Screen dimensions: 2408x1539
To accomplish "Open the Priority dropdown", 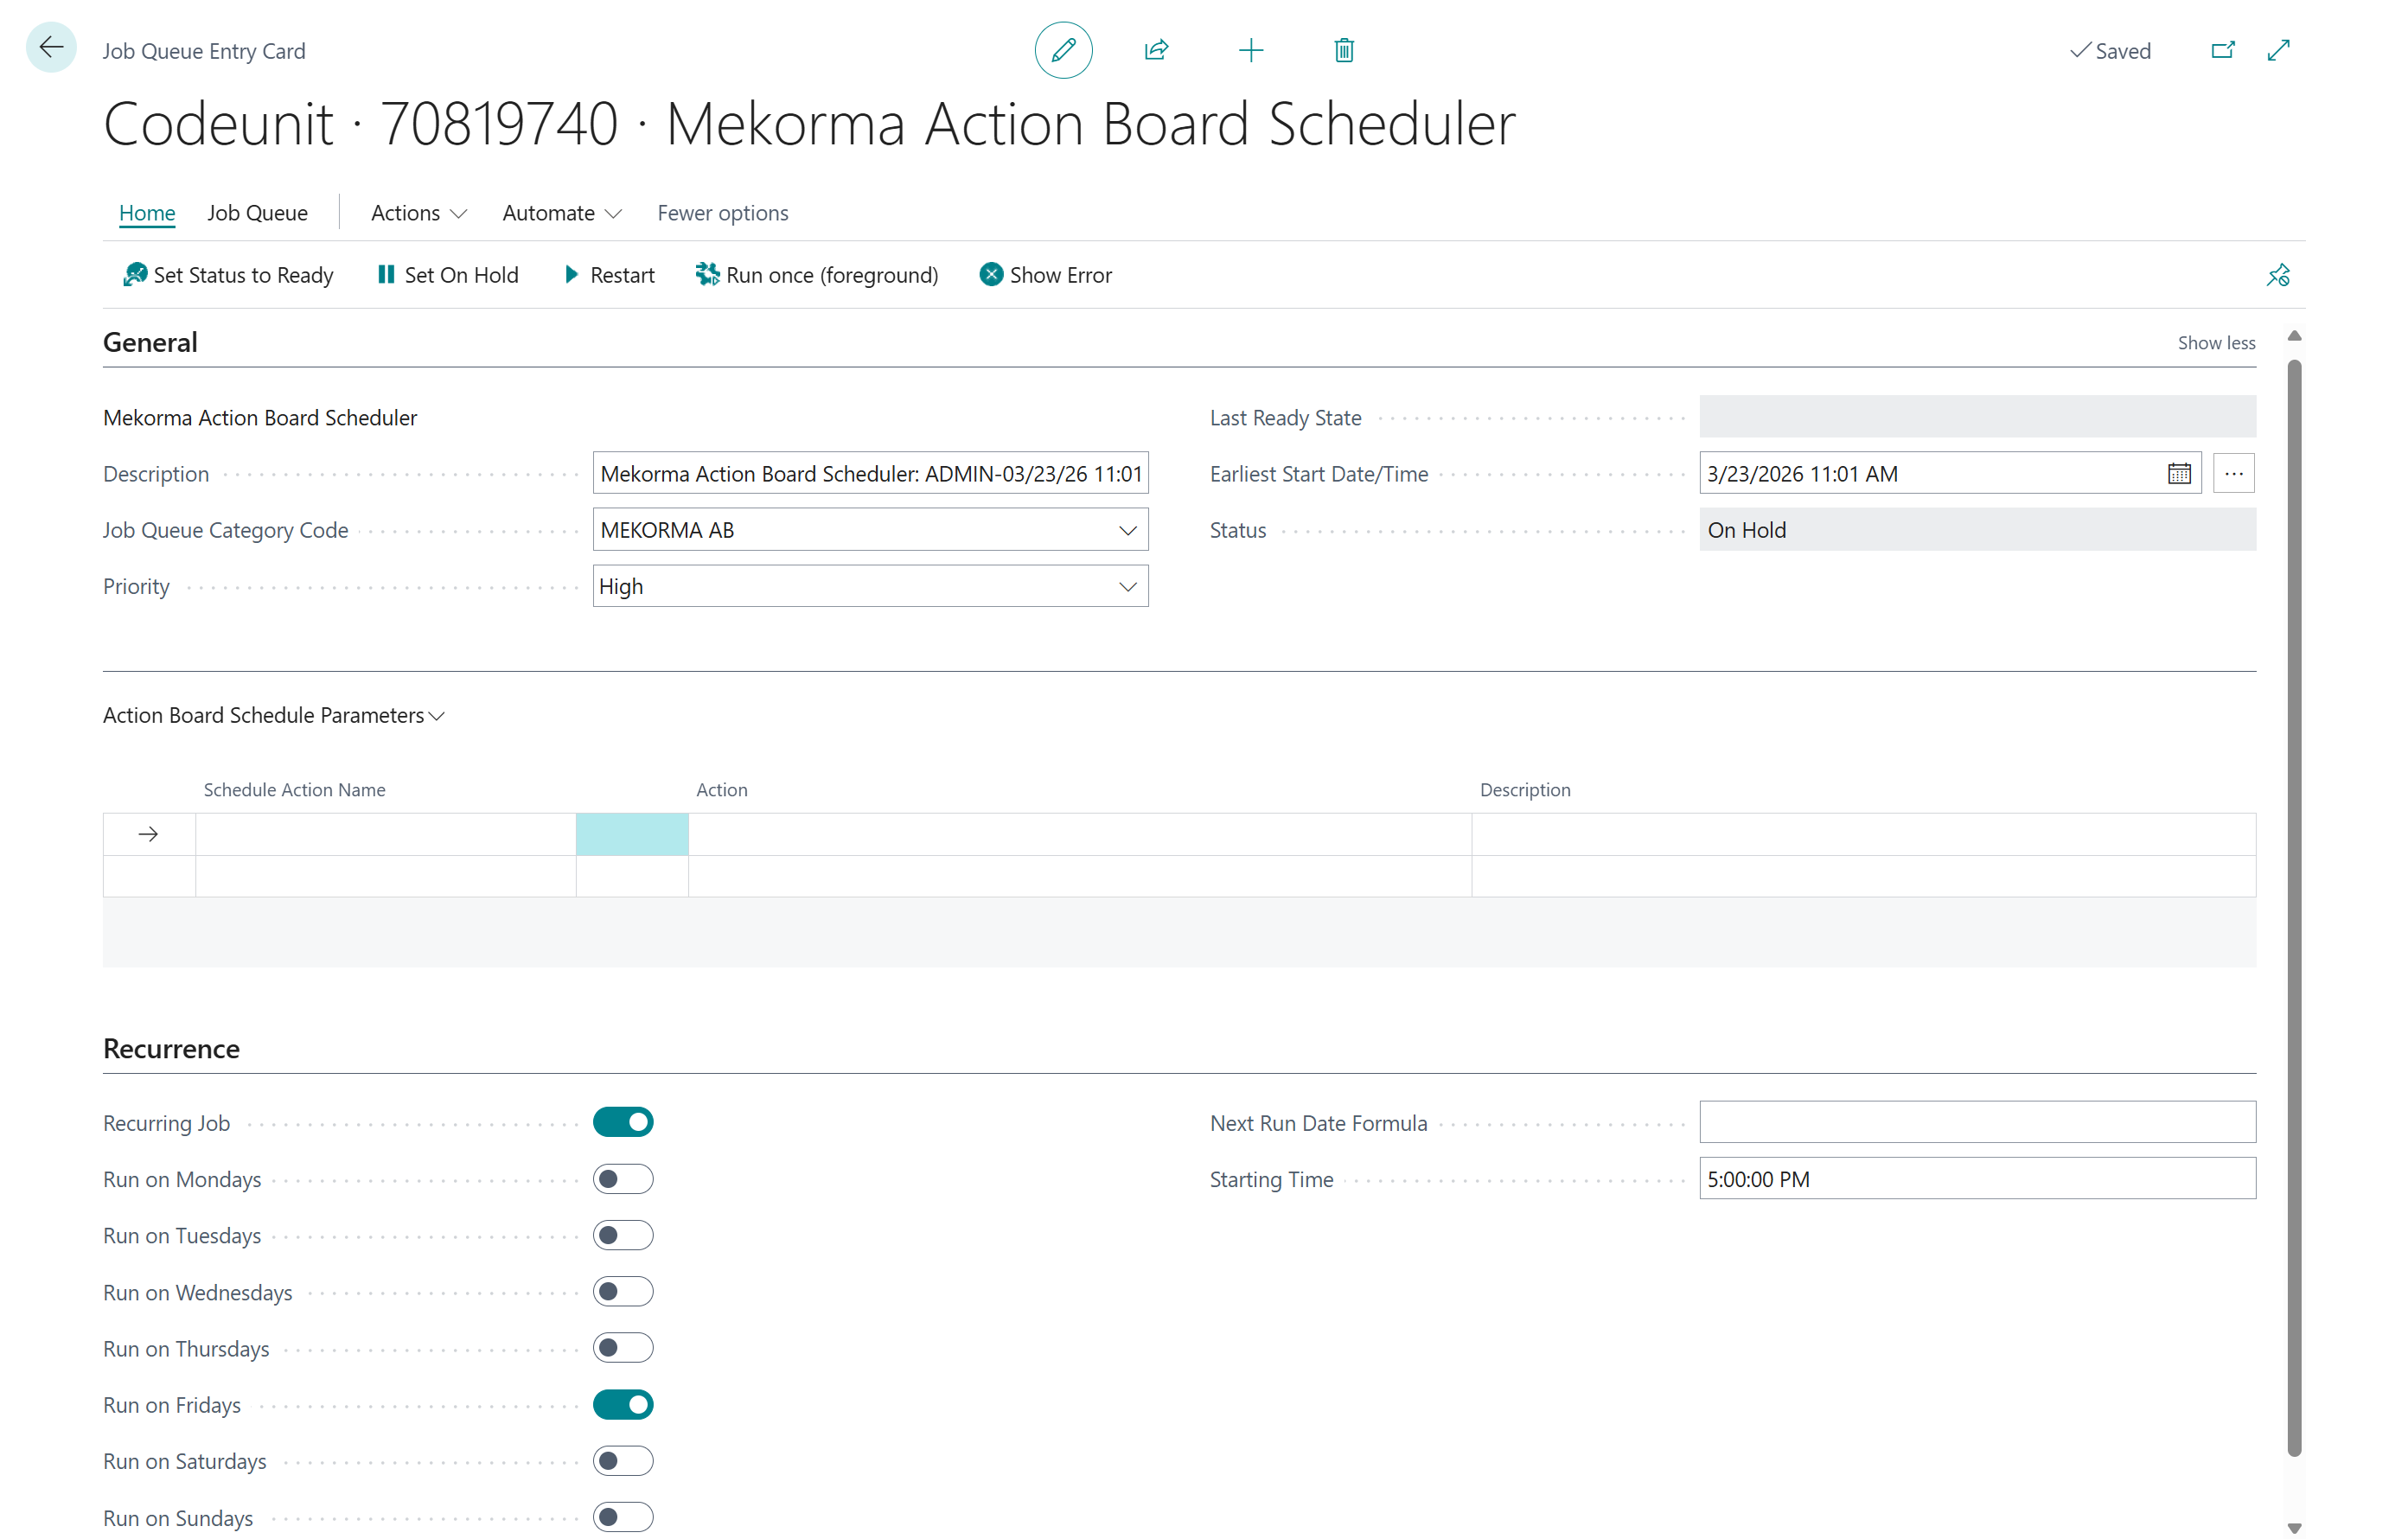I will click(1127, 586).
